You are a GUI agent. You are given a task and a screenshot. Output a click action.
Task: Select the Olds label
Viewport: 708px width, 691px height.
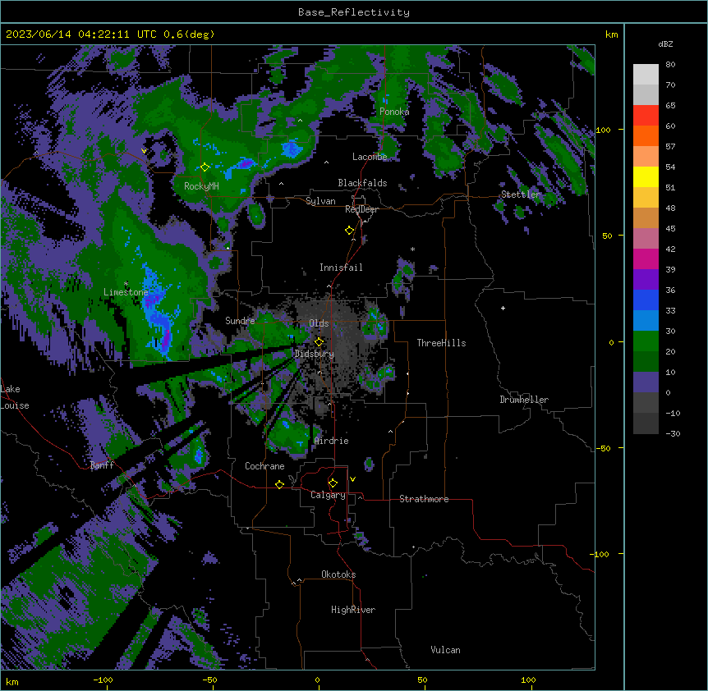[x=319, y=323]
